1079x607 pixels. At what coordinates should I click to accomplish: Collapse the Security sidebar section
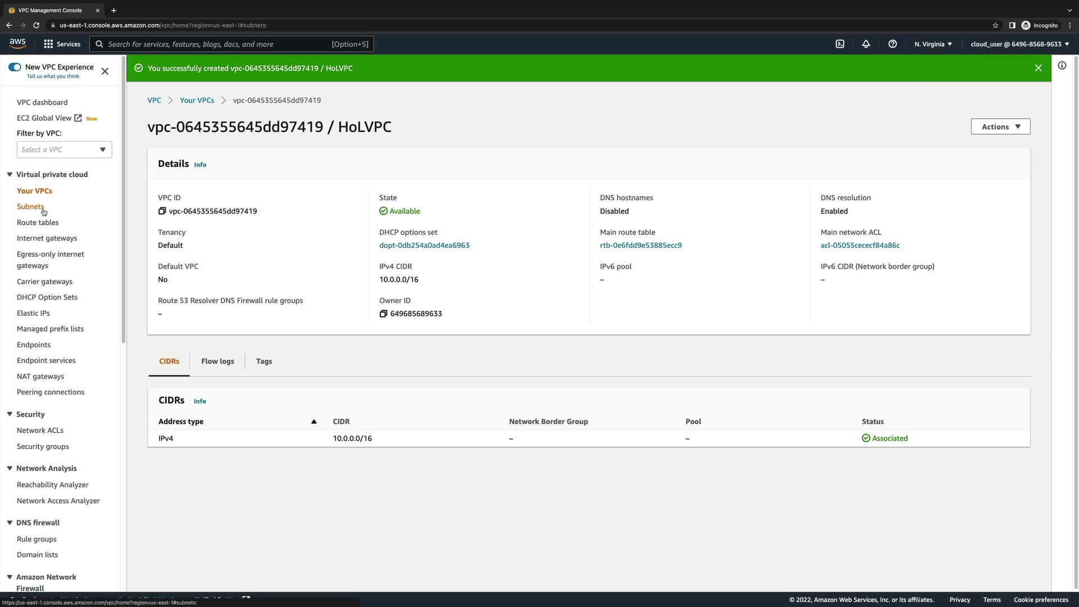tap(10, 414)
